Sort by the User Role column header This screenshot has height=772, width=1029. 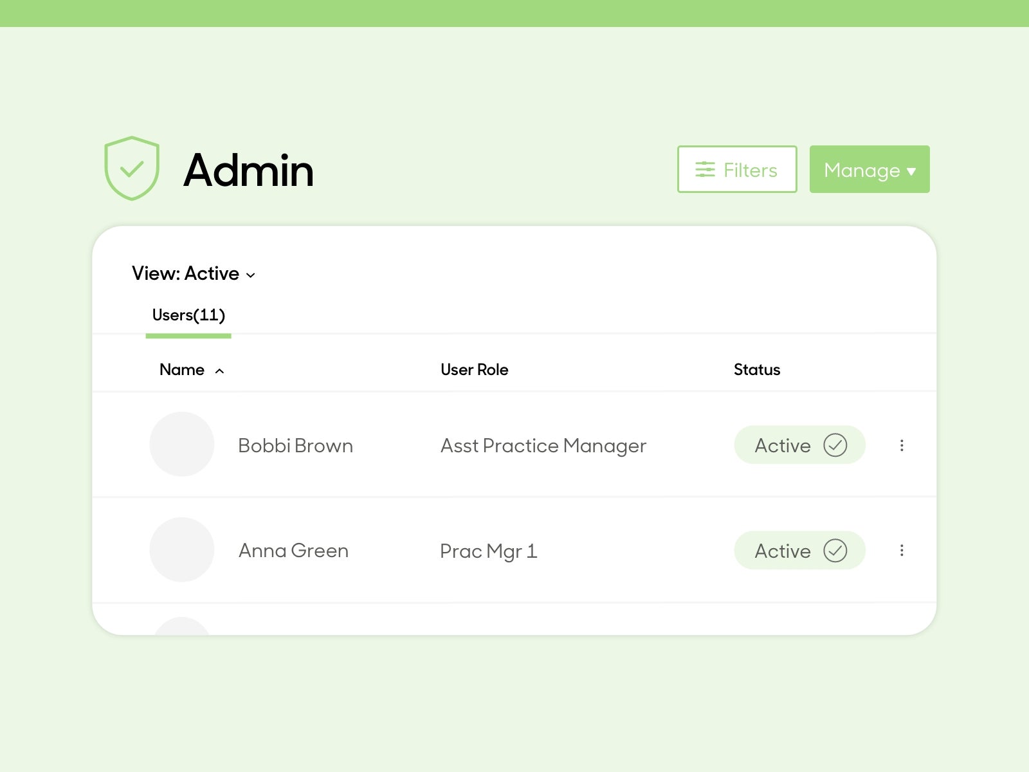point(474,370)
